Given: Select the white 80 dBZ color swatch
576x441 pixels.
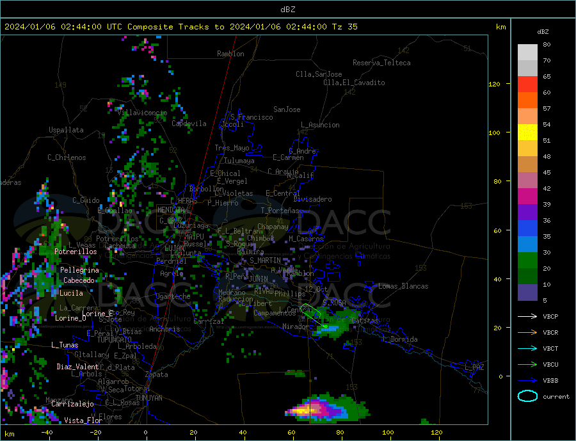Looking at the screenshot, I should pyautogui.click(x=527, y=52).
